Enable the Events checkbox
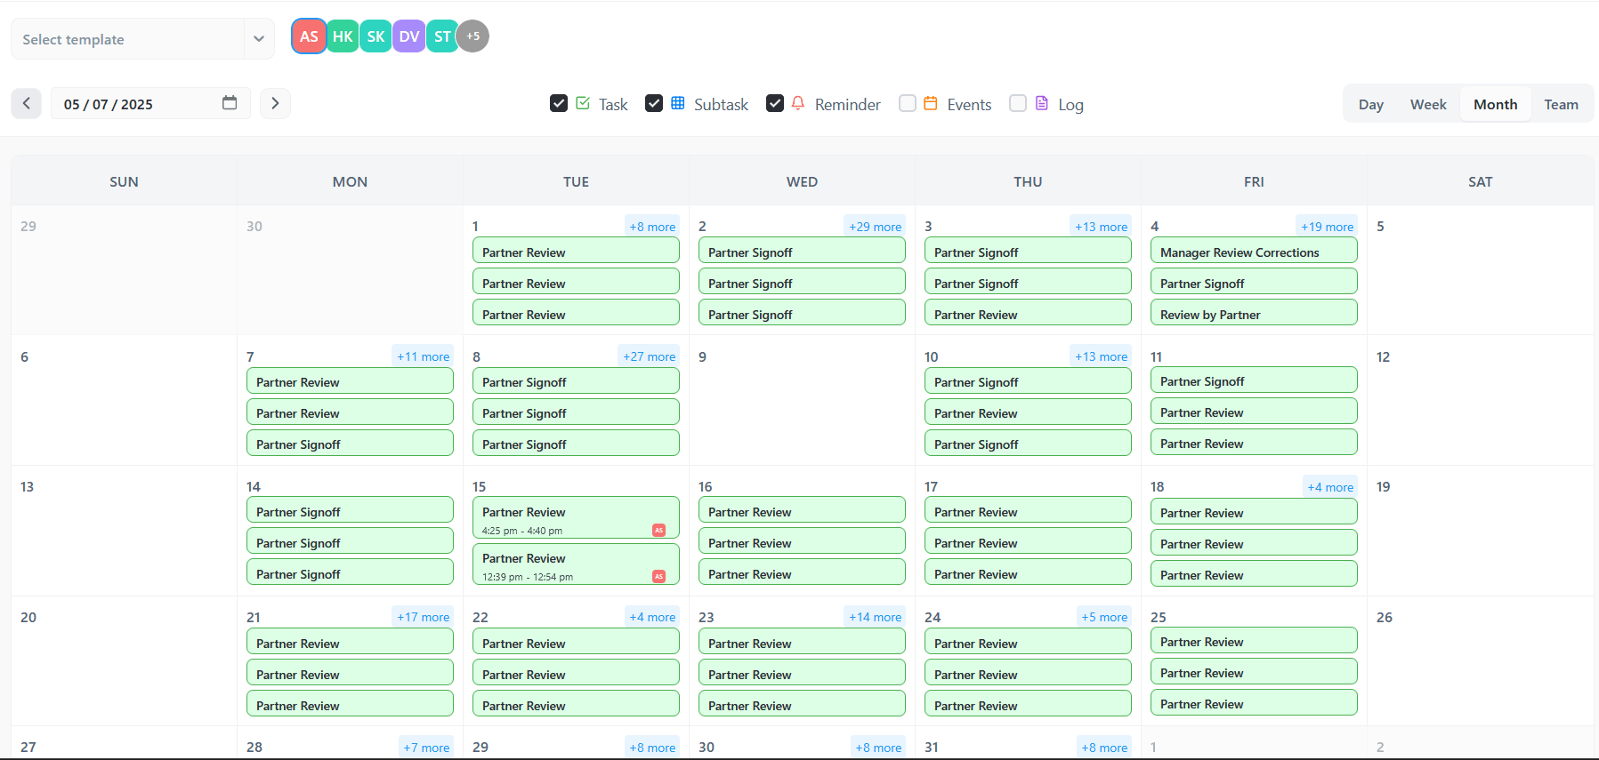 point(908,104)
